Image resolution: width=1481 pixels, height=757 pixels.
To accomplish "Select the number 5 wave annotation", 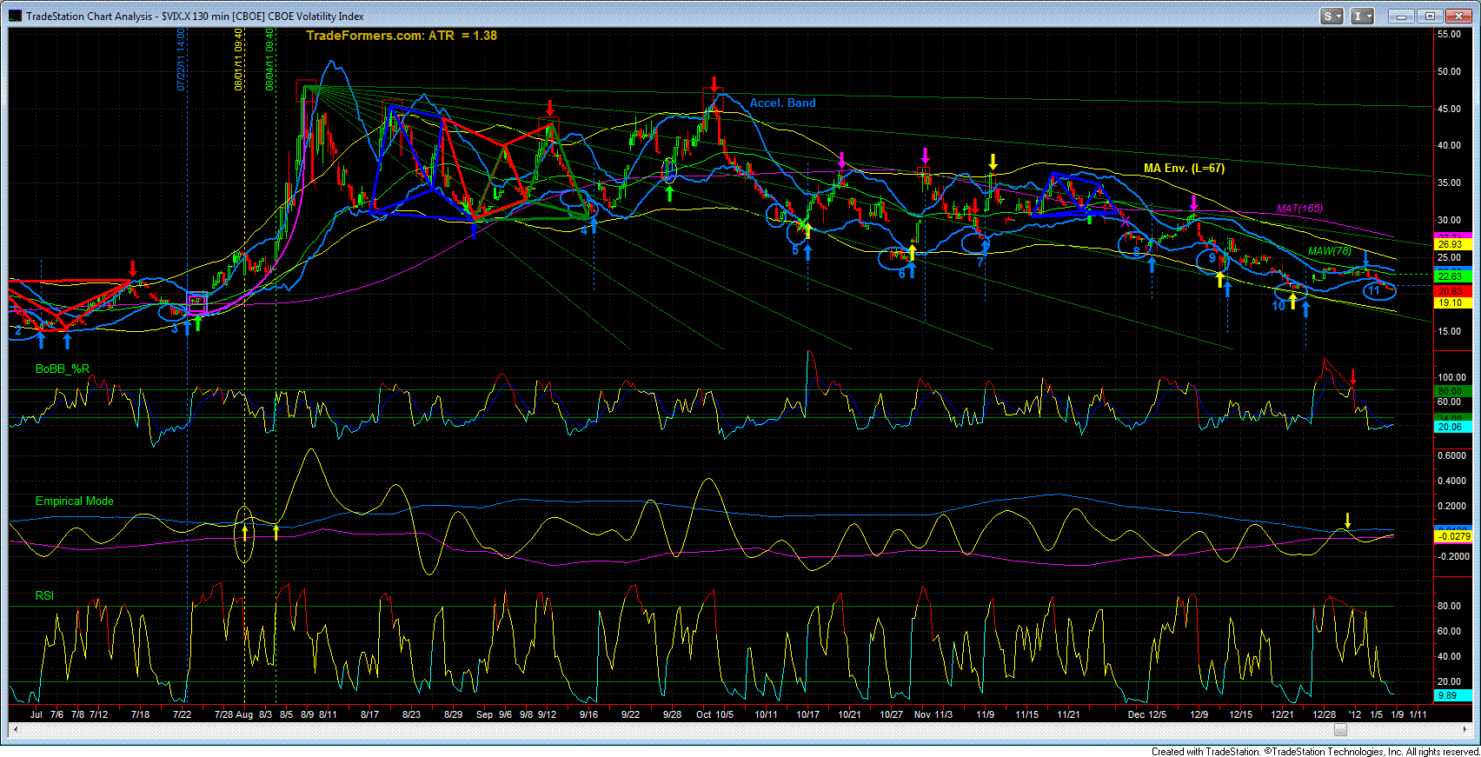I will pyautogui.click(x=795, y=250).
